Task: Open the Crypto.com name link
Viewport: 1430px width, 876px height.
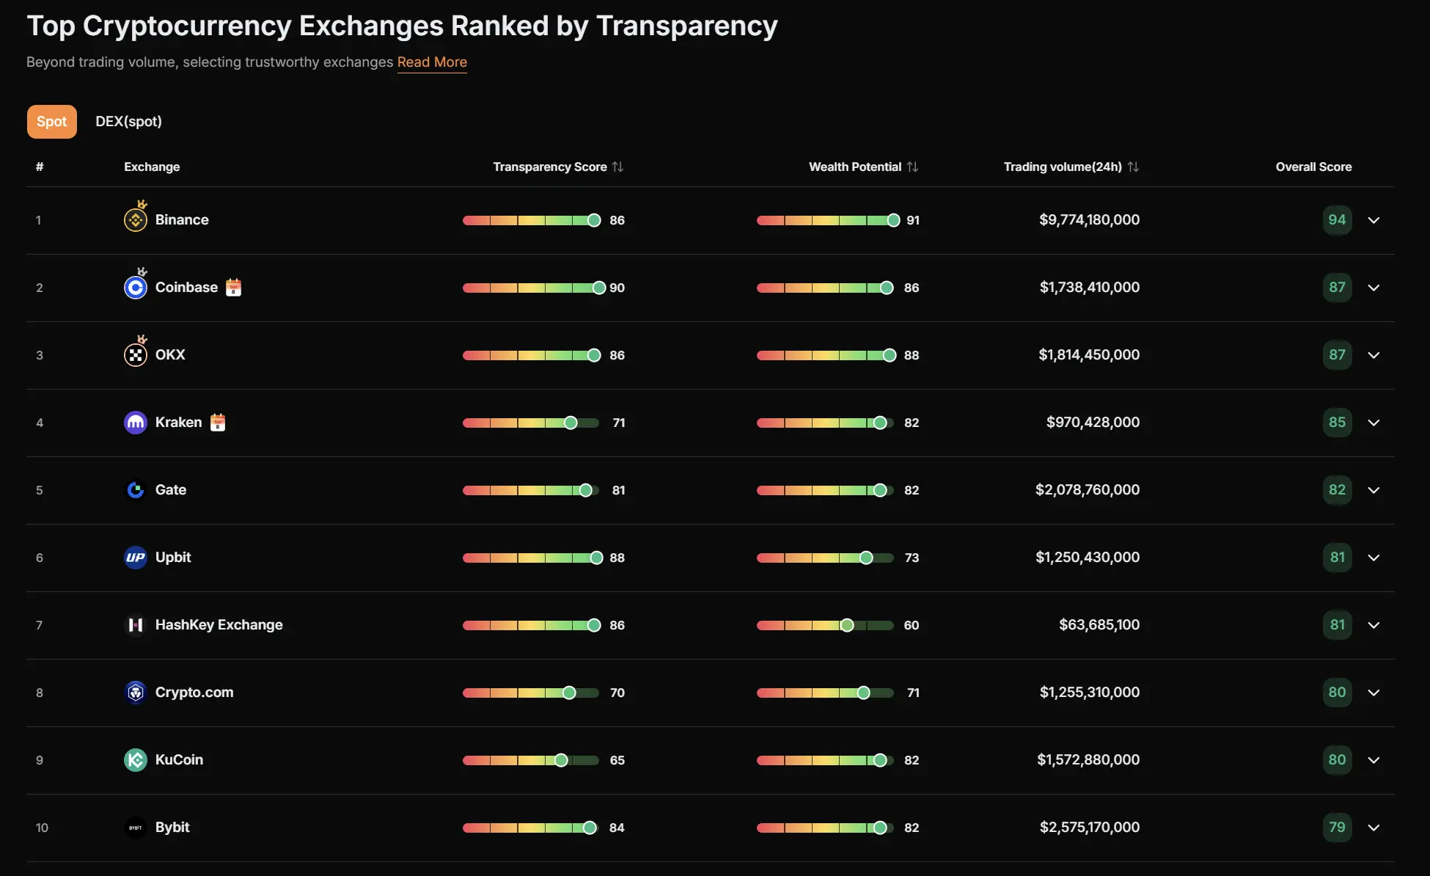Action: tap(194, 693)
